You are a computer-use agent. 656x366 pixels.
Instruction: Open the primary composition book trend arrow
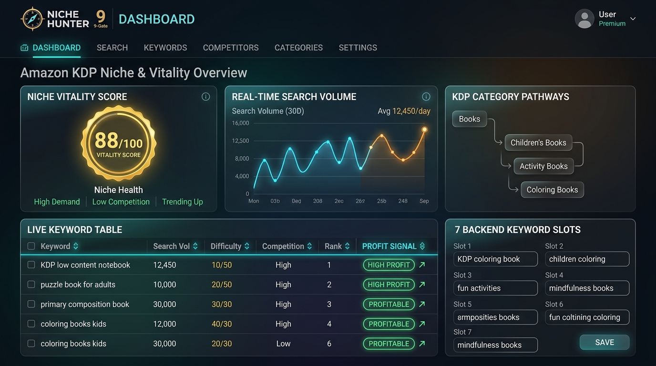(x=422, y=304)
